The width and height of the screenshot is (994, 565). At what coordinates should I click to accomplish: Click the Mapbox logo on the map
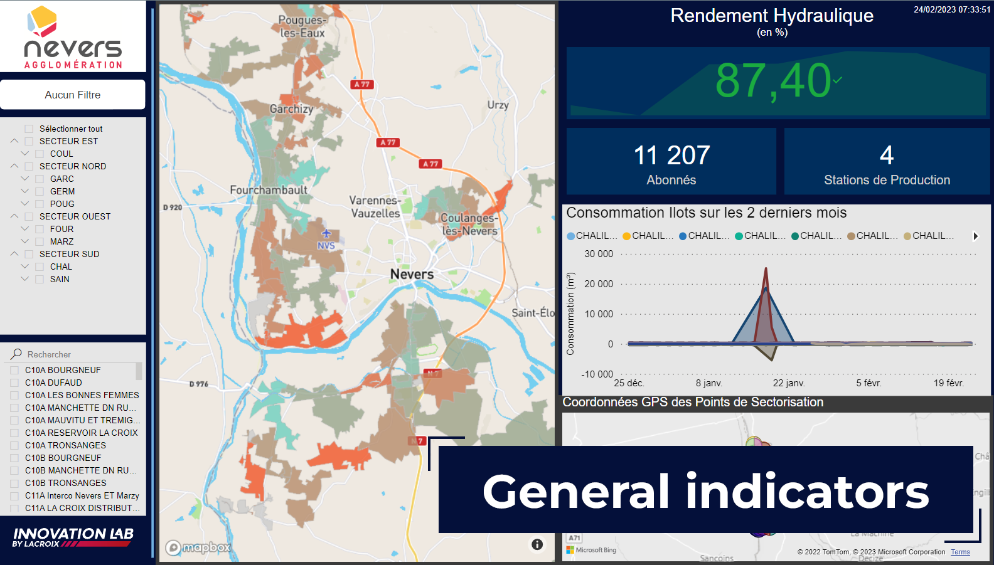(198, 547)
